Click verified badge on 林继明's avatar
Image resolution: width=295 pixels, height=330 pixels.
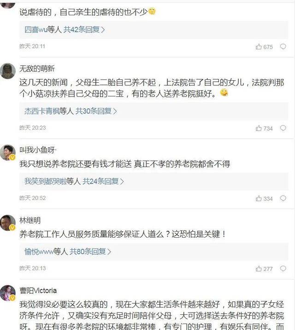point(13,228)
